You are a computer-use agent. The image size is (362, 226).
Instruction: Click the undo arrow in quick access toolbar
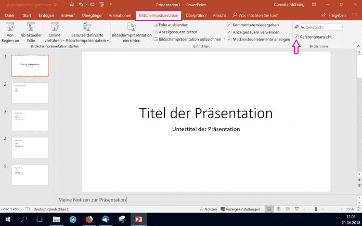pos(81,4)
